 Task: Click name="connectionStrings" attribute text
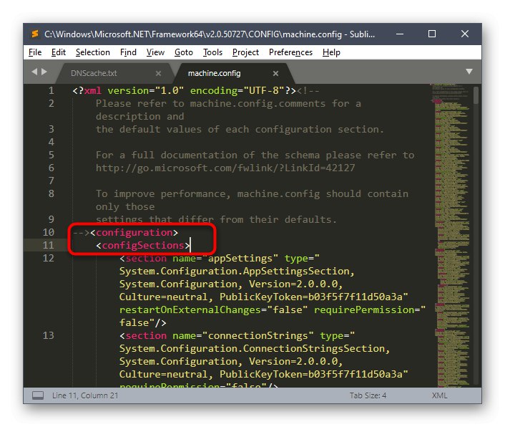[242, 336]
